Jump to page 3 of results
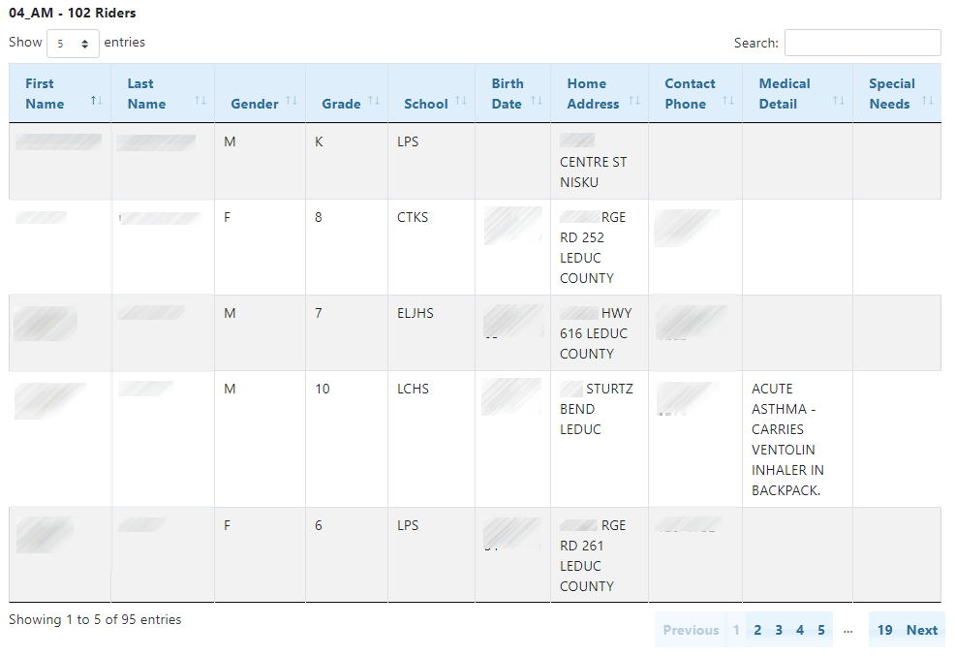955x657 pixels. [x=779, y=630]
